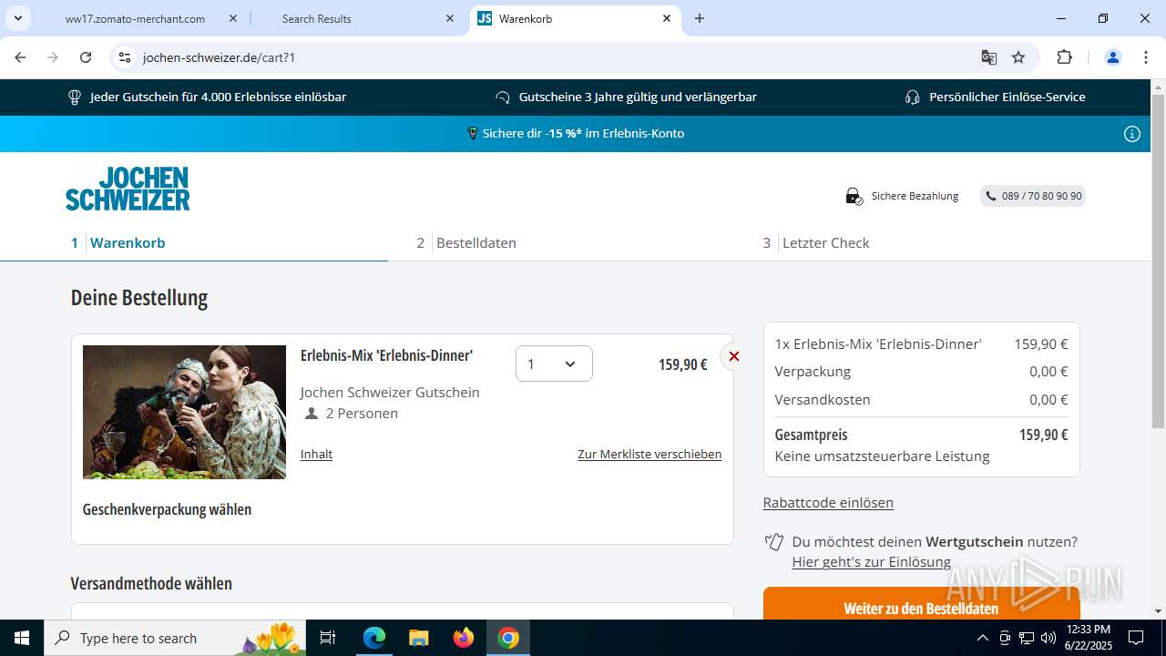The width and height of the screenshot is (1166, 656).
Task: Go back in browser history
Action: click(x=20, y=57)
